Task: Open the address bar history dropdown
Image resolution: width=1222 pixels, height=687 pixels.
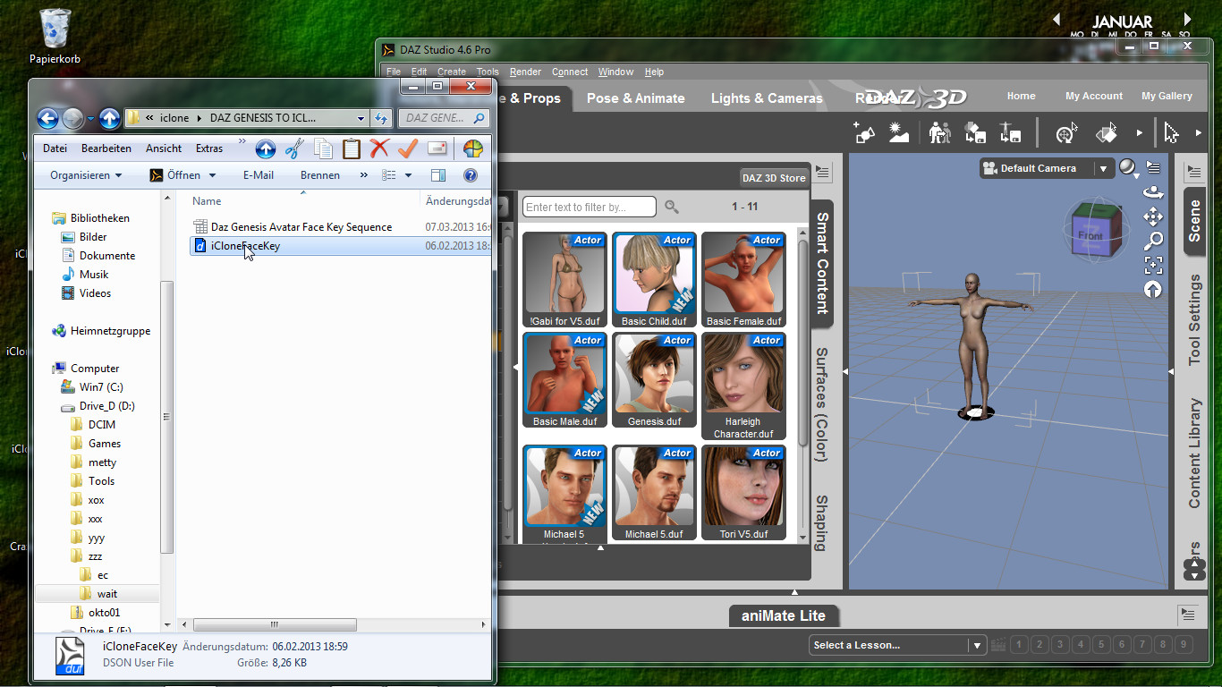Action: [361, 118]
